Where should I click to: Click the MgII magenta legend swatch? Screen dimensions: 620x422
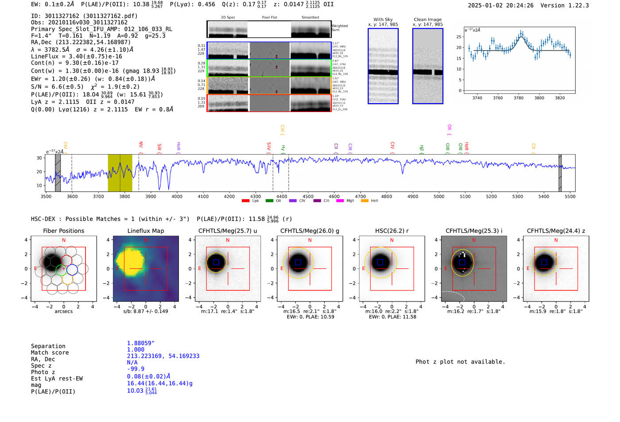pyautogui.click(x=340, y=201)
